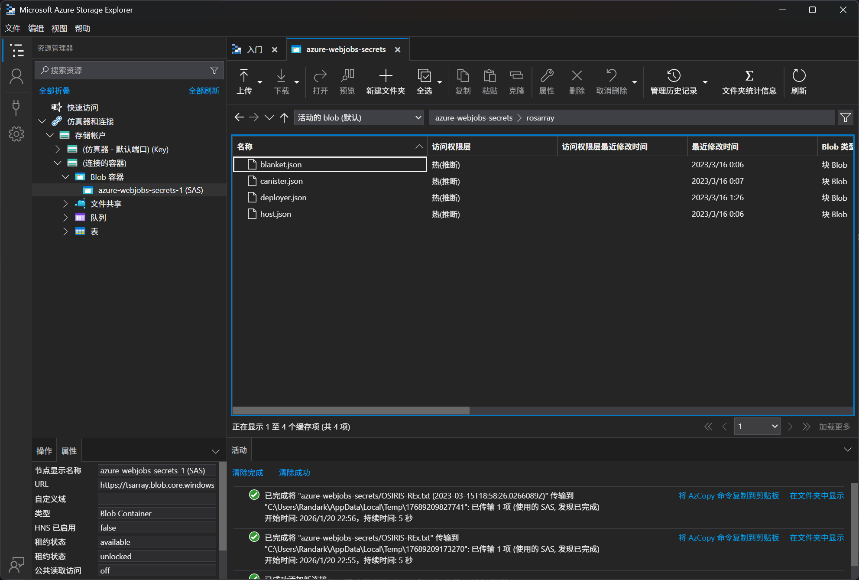Open the connect plug icon in sidebar
859x580 pixels.
[x=16, y=107]
